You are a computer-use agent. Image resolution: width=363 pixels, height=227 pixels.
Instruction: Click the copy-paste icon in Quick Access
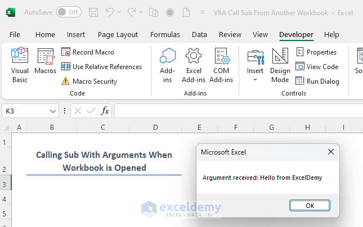[154, 12]
